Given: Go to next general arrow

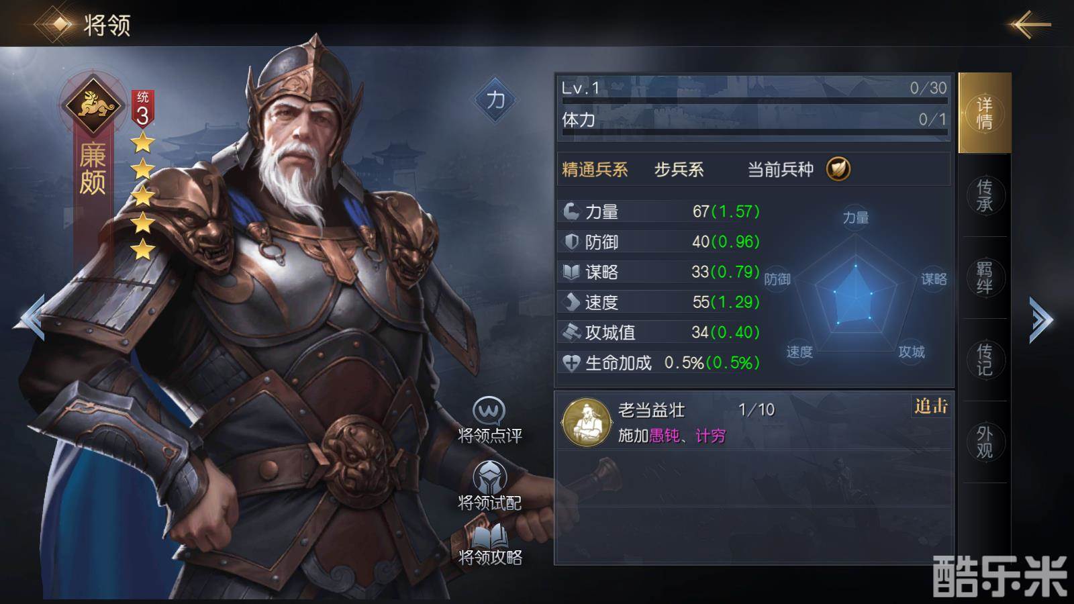Looking at the screenshot, I should (1041, 319).
